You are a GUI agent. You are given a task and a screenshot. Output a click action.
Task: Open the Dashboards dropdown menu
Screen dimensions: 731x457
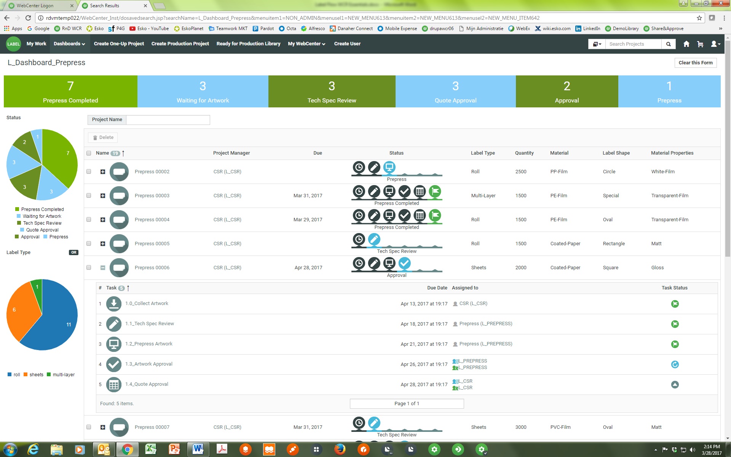click(69, 44)
